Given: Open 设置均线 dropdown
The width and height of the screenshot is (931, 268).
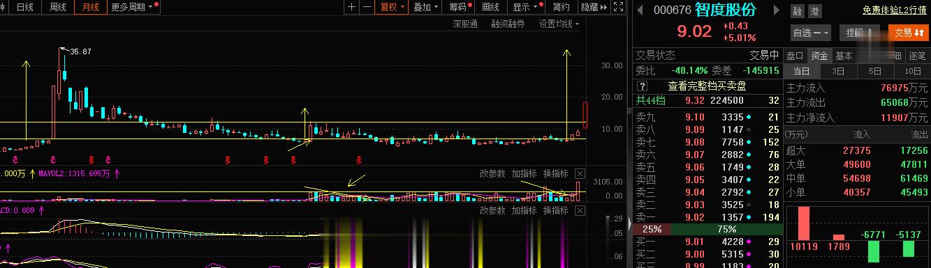Looking at the screenshot, I should pyautogui.click(x=559, y=24).
